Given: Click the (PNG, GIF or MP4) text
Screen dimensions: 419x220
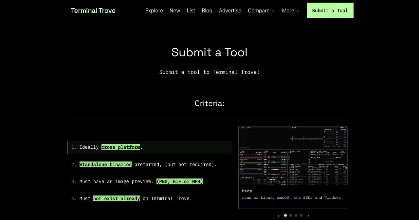Looking at the screenshot, I should (180, 181).
